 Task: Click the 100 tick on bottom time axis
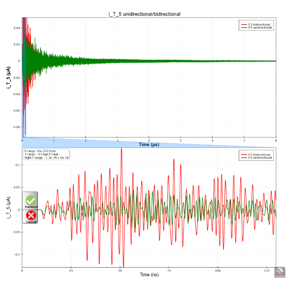pyautogui.click(x=218, y=270)
